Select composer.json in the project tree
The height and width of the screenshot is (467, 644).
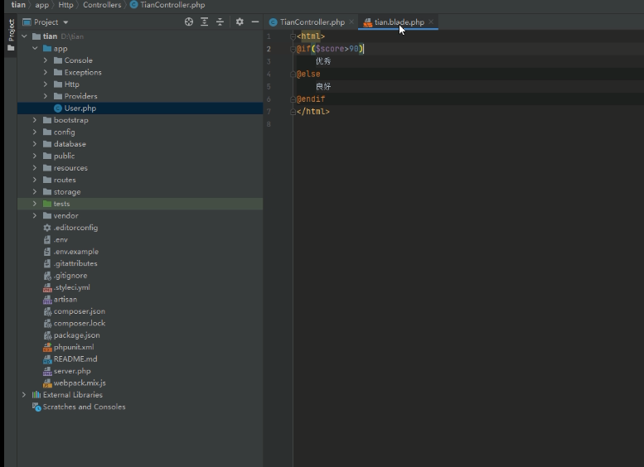pyautogui.click(x=79, y=311)
